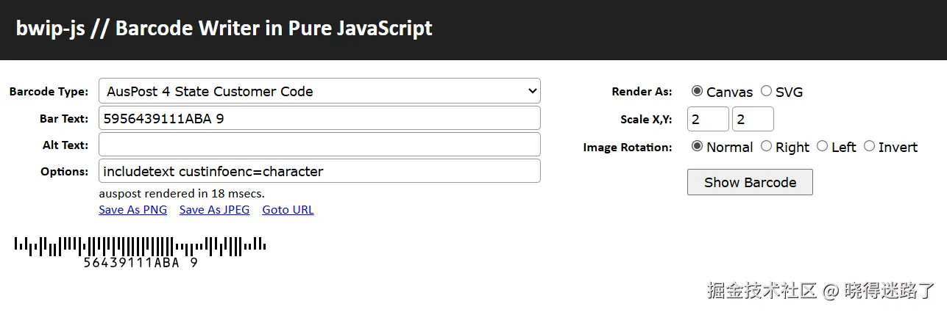Viewport: 947px width, 312px height.
Task: Open the Save As PNG link
Action: pos(132,209)
